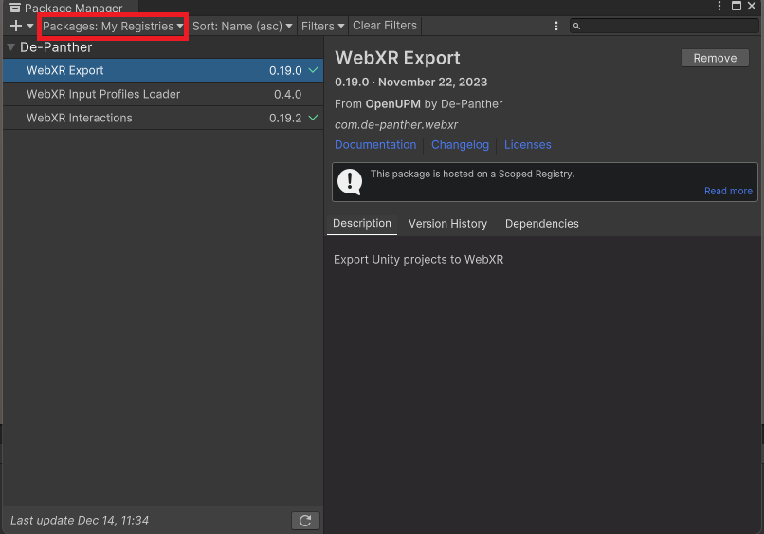
Task: Click the search magnifier icon
Action: (576, 26)
